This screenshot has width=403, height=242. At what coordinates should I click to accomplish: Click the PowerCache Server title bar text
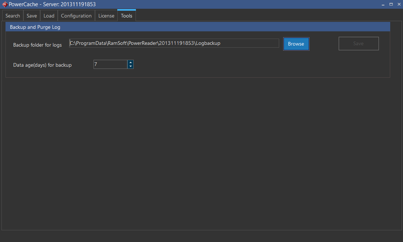52,4
